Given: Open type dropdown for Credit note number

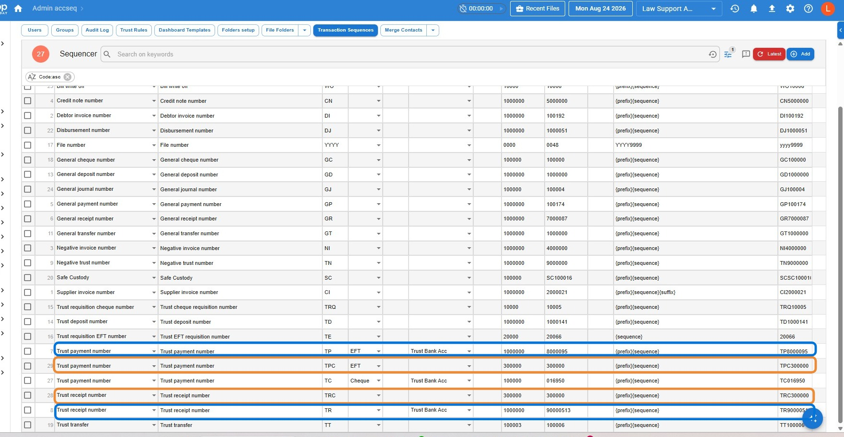Looking at the screenshot, I should click(x=154, y=101).
